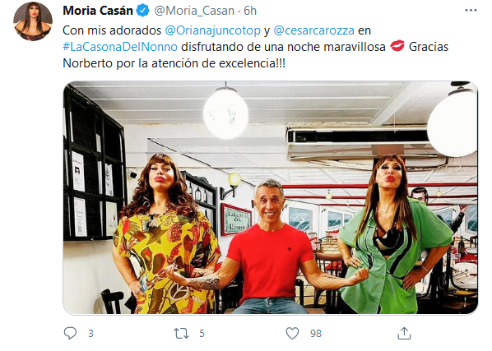
Task: Click the reply speech bubble icon
Action: click(x=70, y=333)
